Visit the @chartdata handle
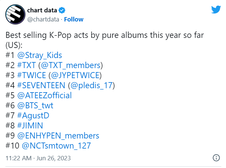226x168 pixels. [43, 19]
